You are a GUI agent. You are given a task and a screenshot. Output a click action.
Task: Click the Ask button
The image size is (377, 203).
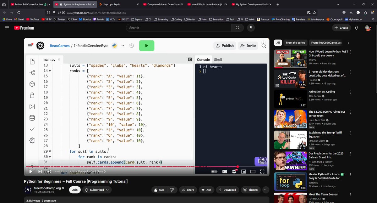[x=206, y=190]
